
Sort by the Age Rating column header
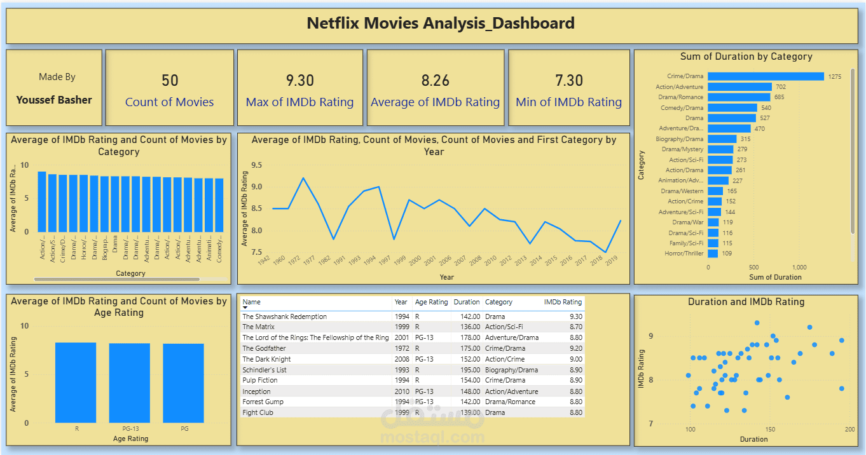click(x=431, y=302)
